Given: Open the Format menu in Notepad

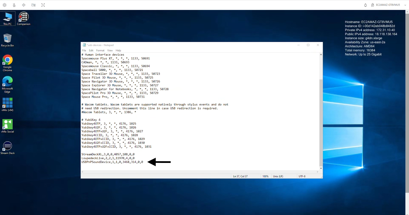Looking at the screenshot, I should click(x=100, y=51).
